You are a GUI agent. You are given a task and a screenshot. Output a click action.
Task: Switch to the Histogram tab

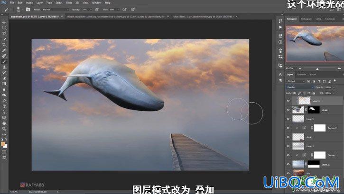coord(306,19)
